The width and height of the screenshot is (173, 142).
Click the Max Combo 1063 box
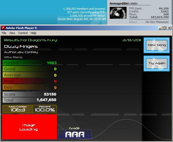click(18, 109)
